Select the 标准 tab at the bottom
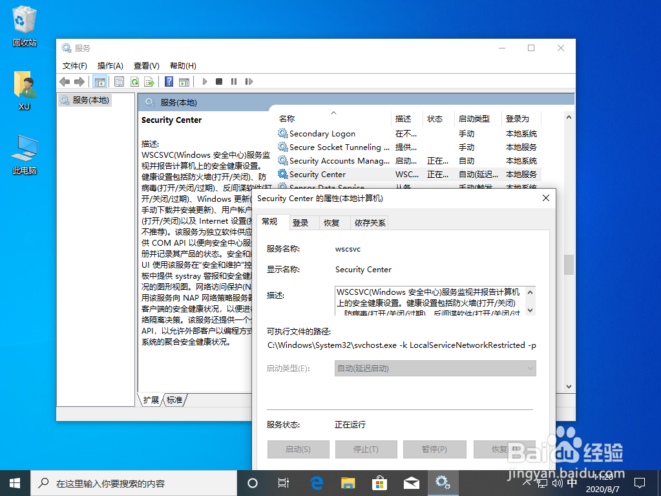This screenshot has height=496, width=661. tap(174, 400)
